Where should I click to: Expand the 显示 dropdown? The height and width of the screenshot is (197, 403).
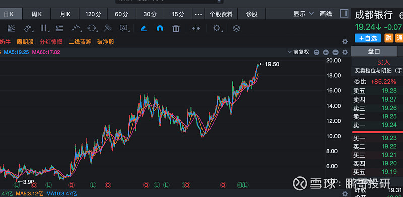304,14
